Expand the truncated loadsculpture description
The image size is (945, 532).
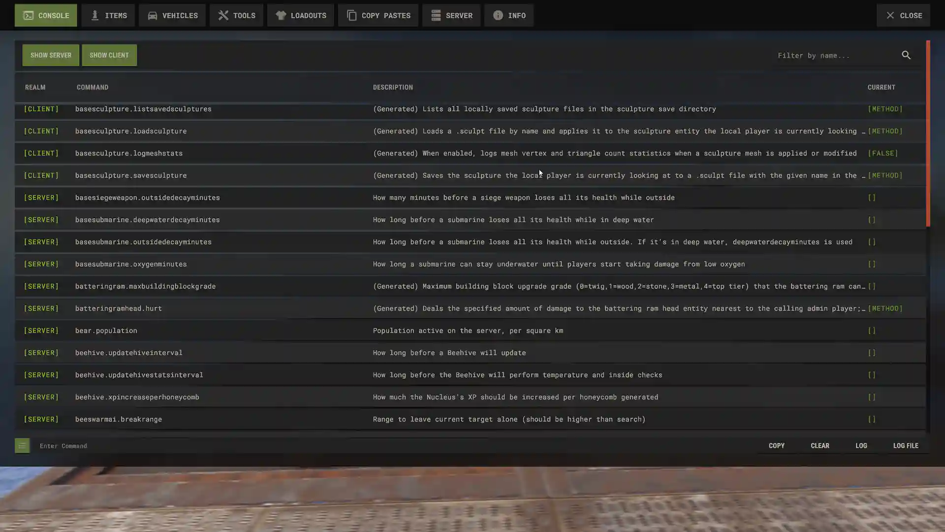click(862, 131)
